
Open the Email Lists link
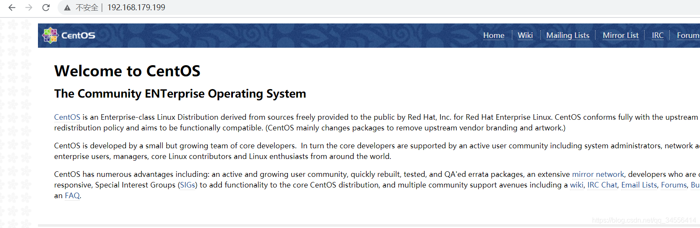639,185
